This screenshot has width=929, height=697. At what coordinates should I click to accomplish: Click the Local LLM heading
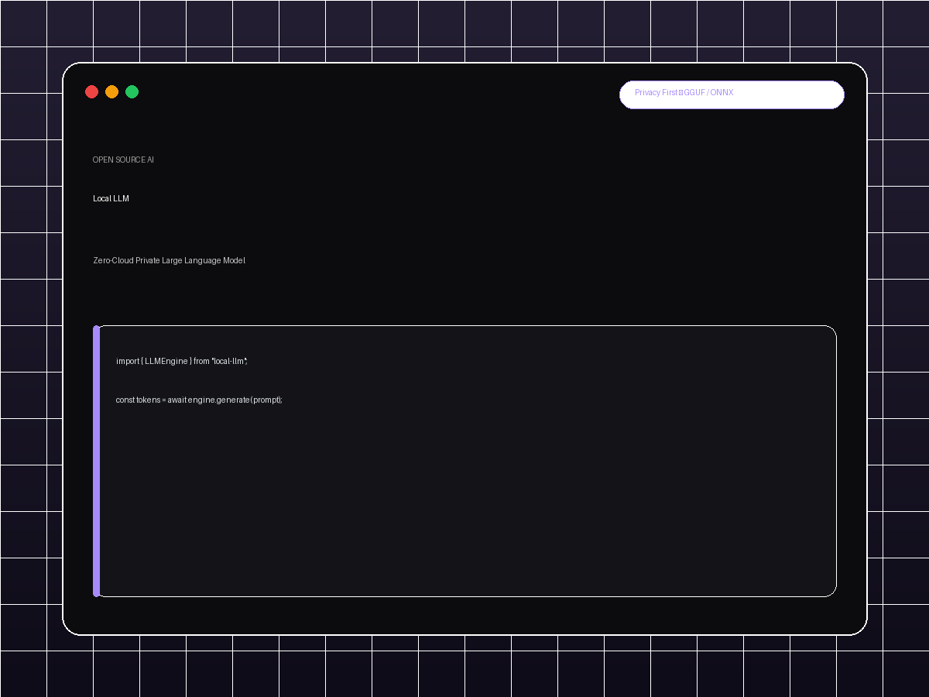click(x=111, y=198)
